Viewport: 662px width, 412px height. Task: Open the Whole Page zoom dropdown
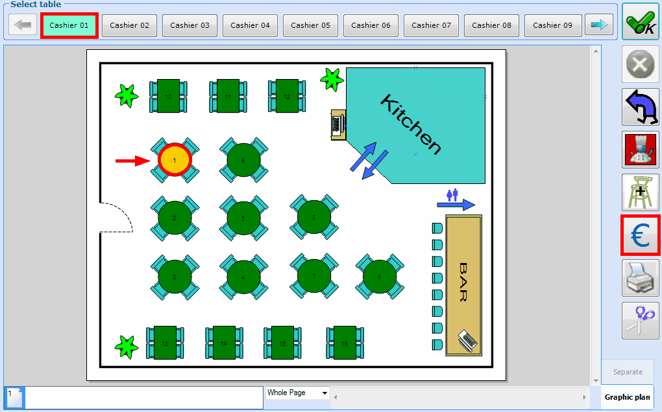point(297,393)
